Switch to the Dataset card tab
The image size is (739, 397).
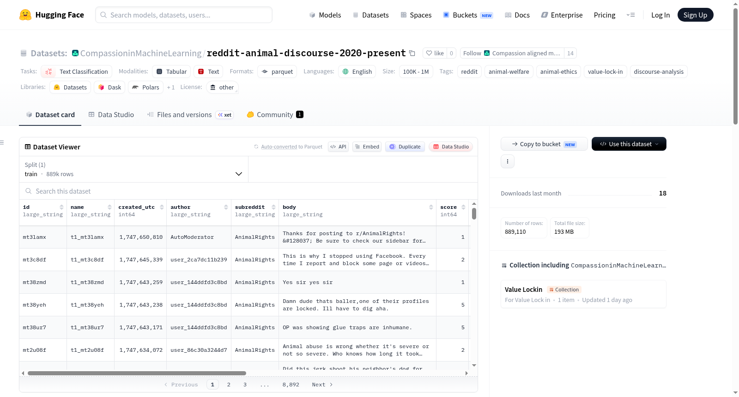[50, 115]
